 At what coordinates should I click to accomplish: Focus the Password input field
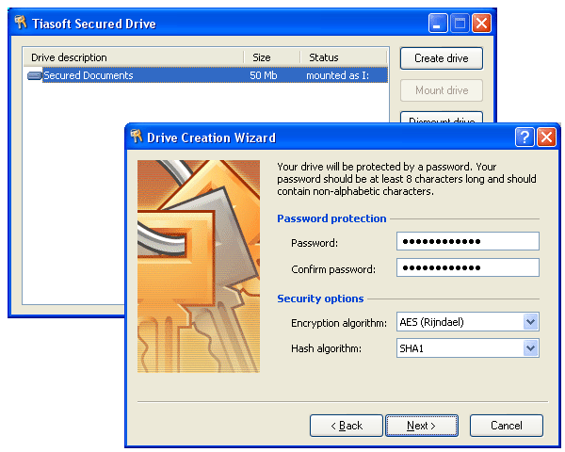[468, 241]
